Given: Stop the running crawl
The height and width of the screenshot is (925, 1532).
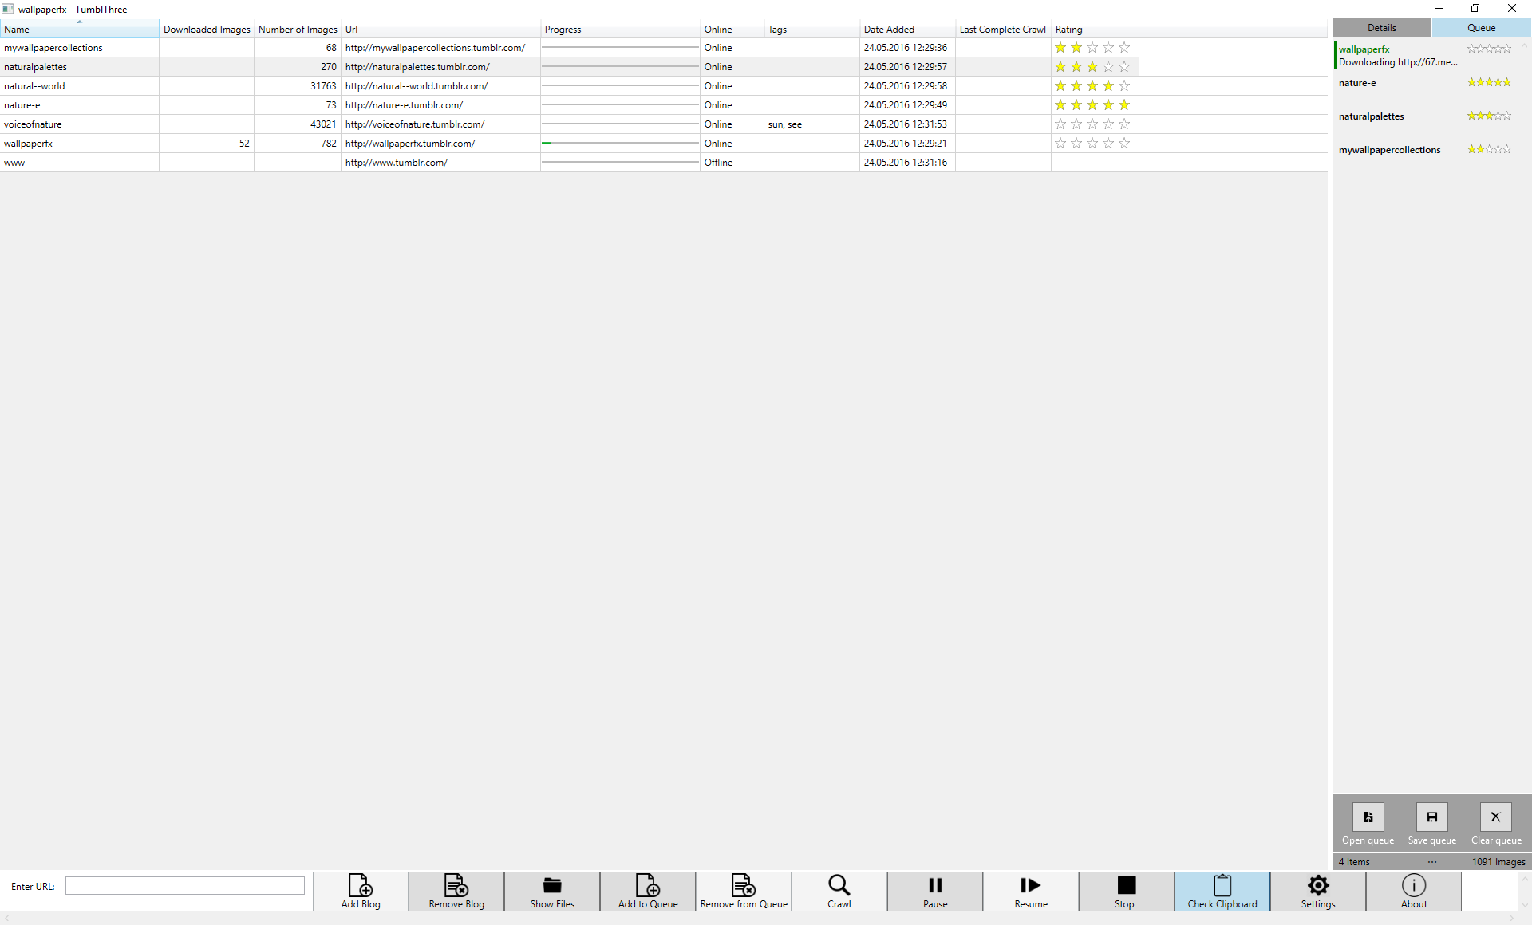Looking at the screenshot, I should [x=1127, y=891].
